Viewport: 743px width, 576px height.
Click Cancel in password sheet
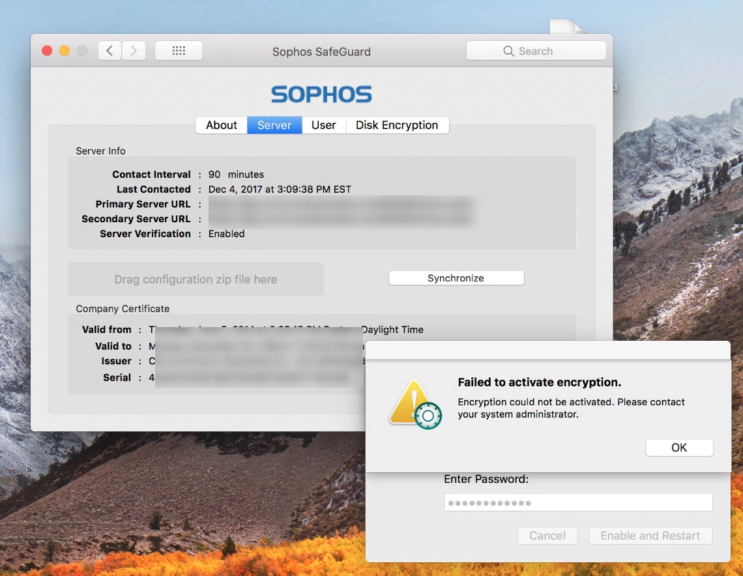click(x=547, y=536)
